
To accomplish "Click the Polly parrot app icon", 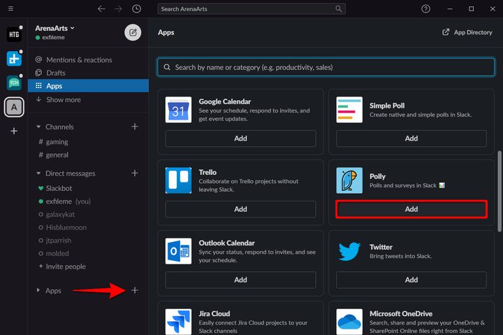I will point(349,180).
